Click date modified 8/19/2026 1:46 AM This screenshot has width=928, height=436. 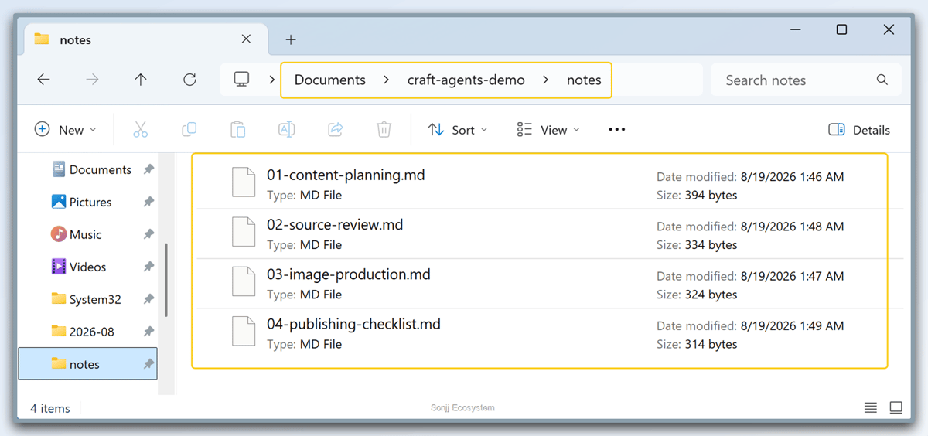coord(792,176)
